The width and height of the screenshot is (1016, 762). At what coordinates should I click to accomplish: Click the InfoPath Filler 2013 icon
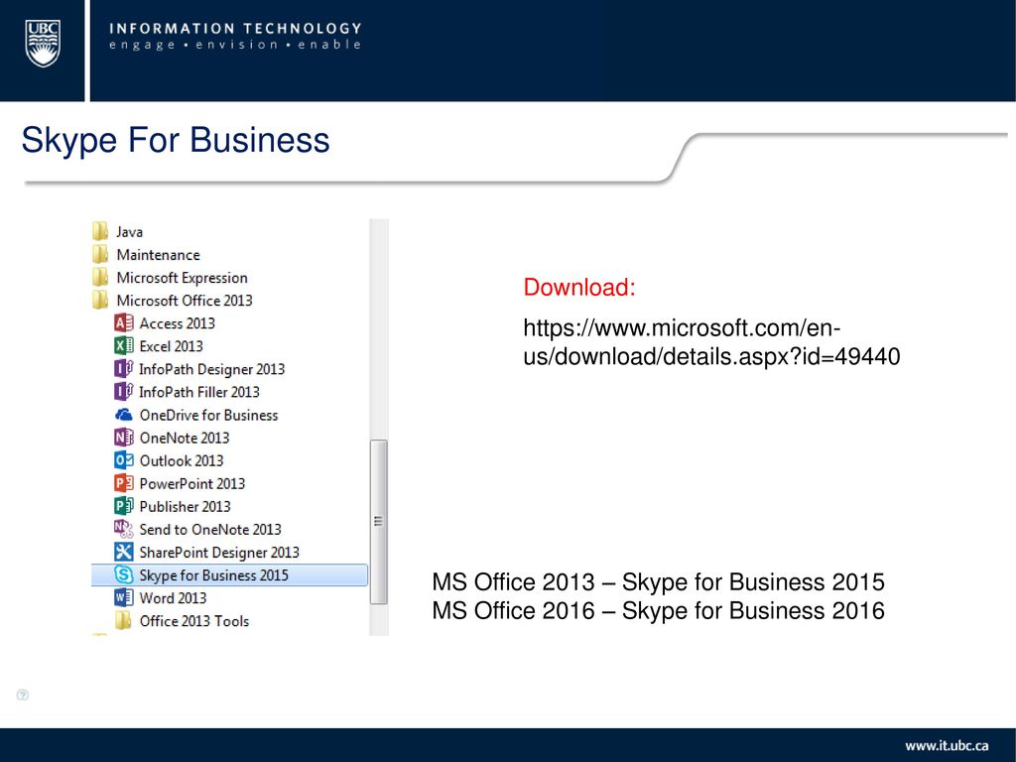124,391
